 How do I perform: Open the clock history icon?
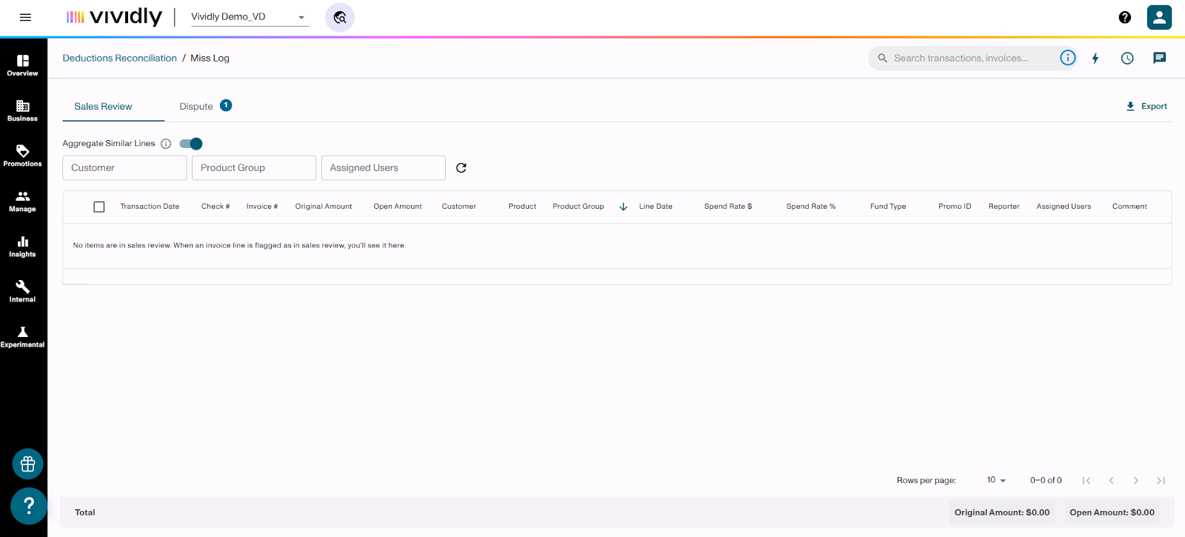tap(1127, 59)
